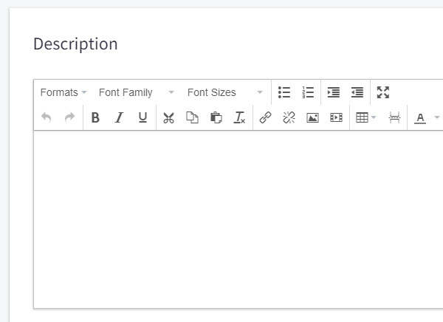This screenshot has height=322, width=443.
Task: Insert a bulleted list
Action: pyautogui.click(x=284, y=92)
